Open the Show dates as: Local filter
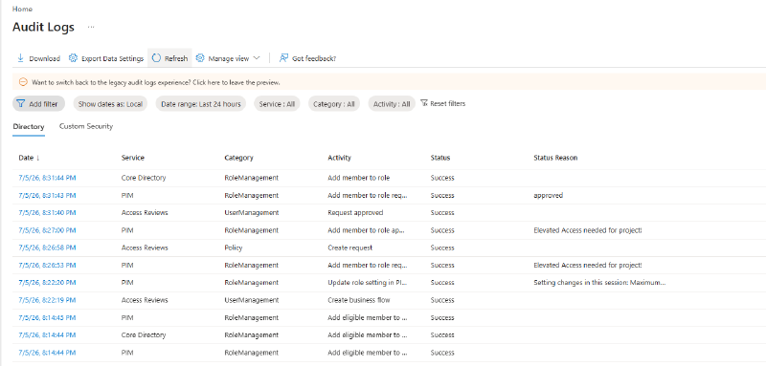 point(110,104)
